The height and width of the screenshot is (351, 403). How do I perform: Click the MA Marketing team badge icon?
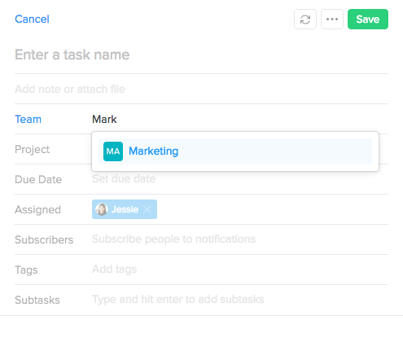point(113,151)
